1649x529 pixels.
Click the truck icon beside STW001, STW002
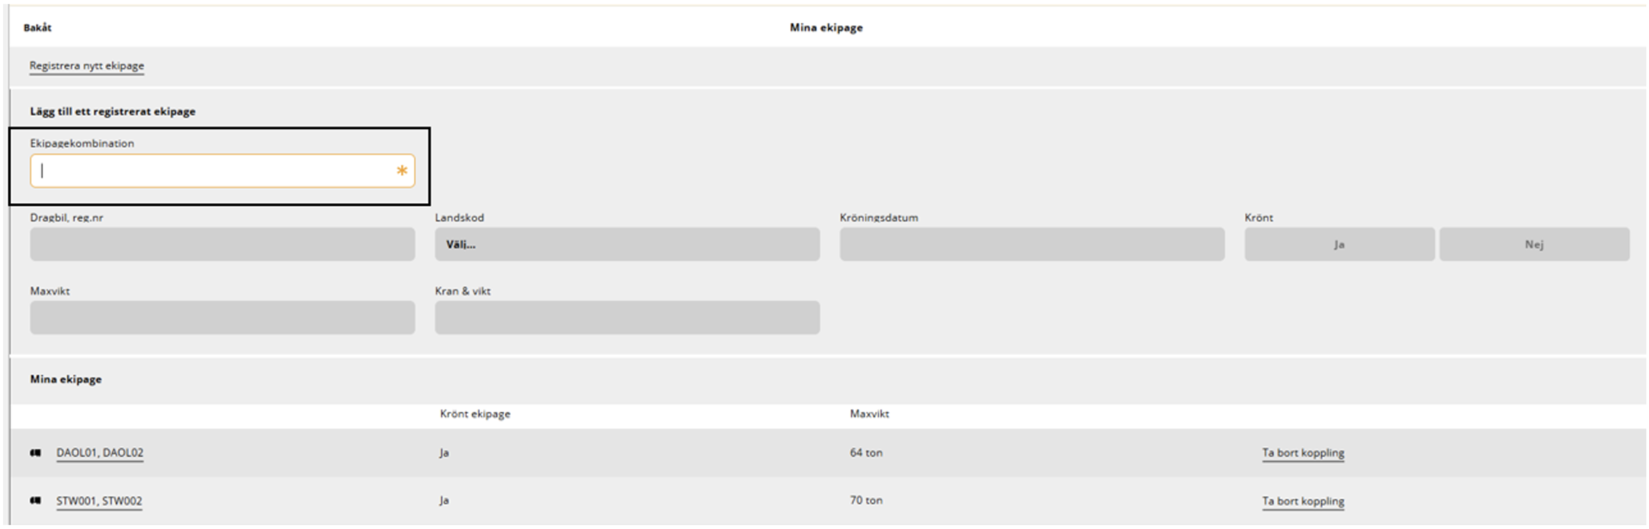(x=36, y=501)
